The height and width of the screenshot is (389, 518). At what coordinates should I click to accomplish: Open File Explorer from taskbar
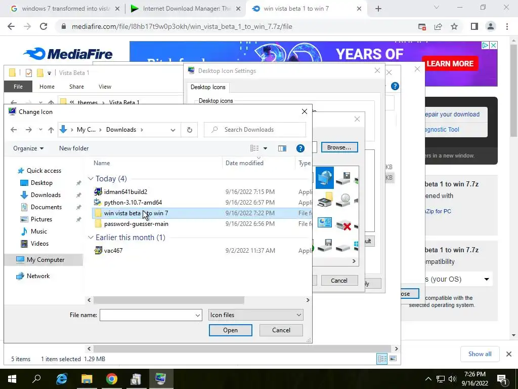point(87,379)
